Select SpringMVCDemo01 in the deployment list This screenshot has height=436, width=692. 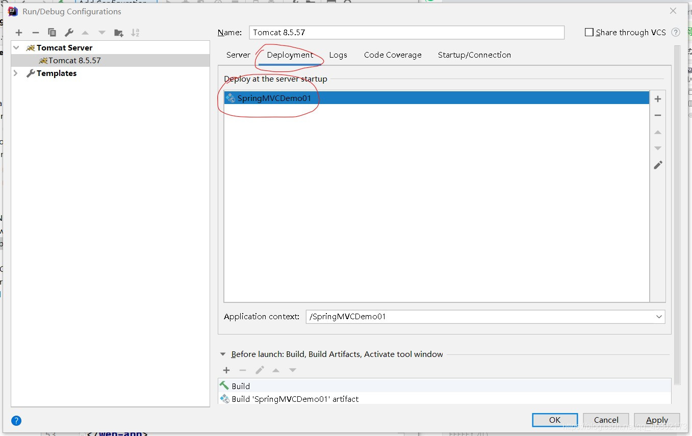point(437,98)
